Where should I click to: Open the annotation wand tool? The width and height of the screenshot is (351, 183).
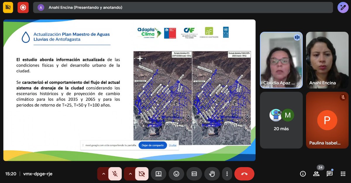tap(343, 7)
